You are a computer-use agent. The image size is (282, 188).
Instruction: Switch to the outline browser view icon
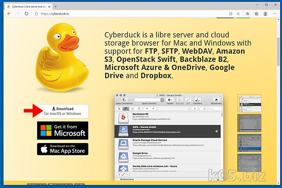[x=119, y=109]
